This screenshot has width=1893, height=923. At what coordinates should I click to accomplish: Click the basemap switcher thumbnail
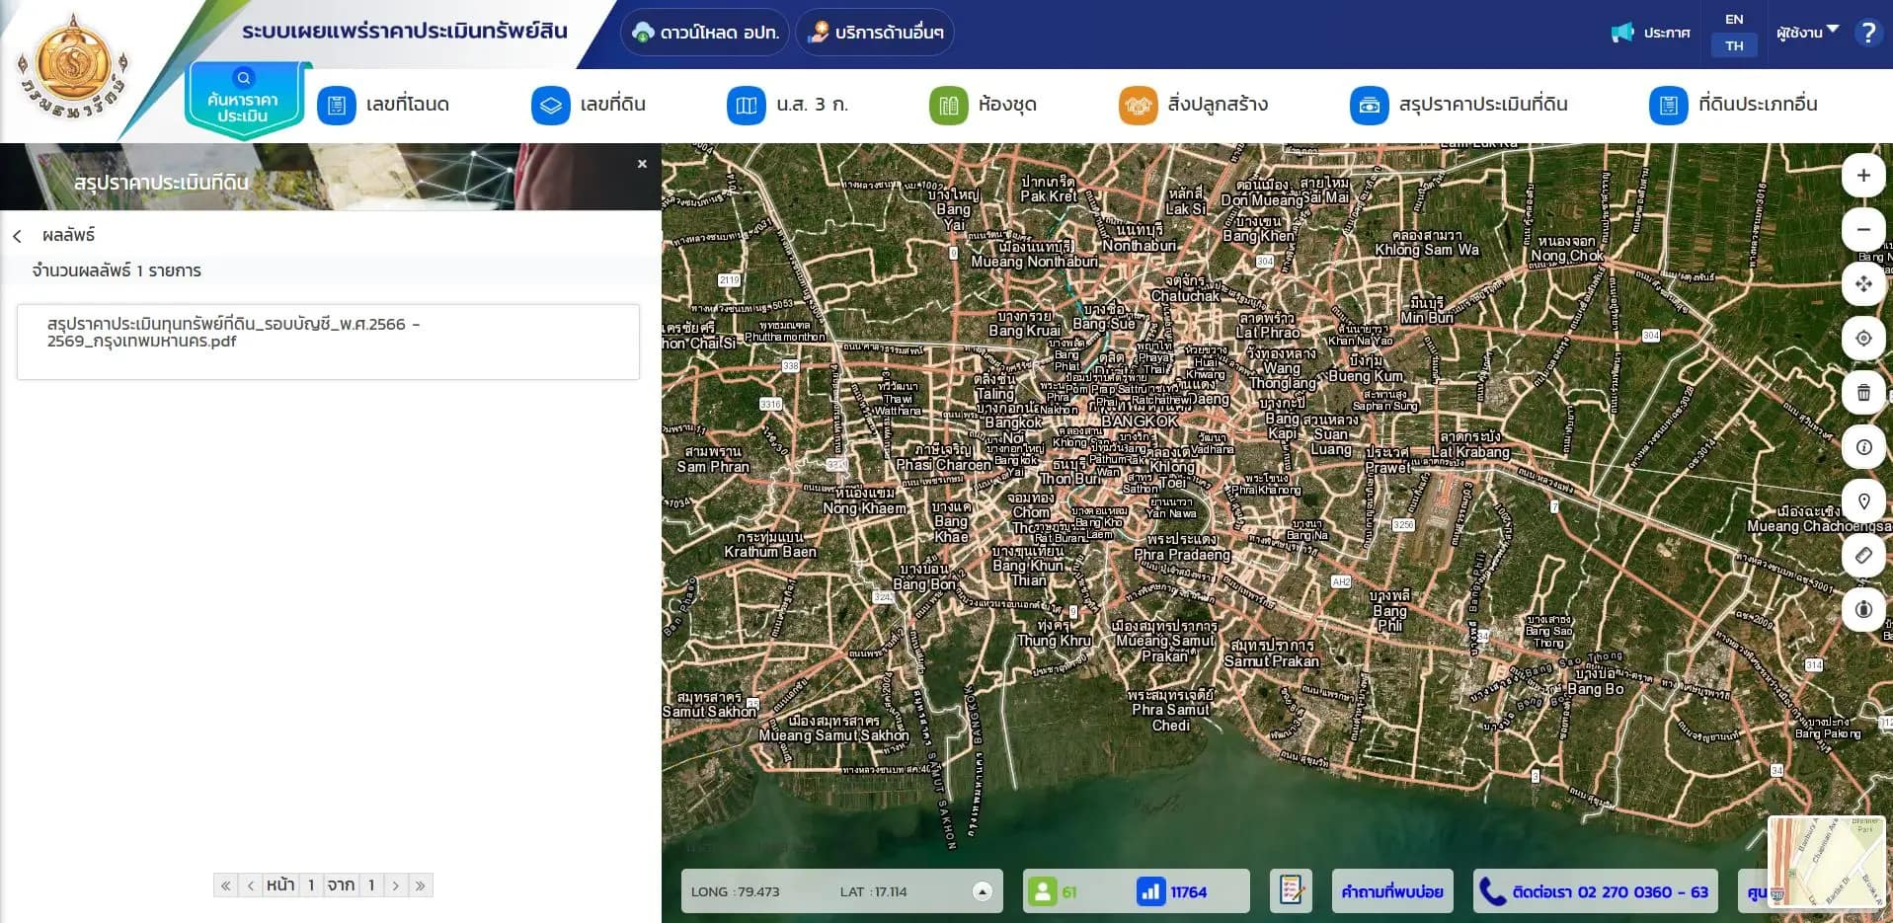point(1827,863)
